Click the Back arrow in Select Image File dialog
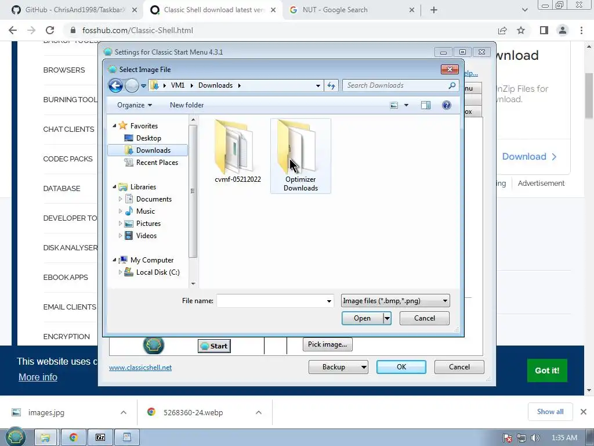Screen dimensions: 594x446 (x=115, y=86)
